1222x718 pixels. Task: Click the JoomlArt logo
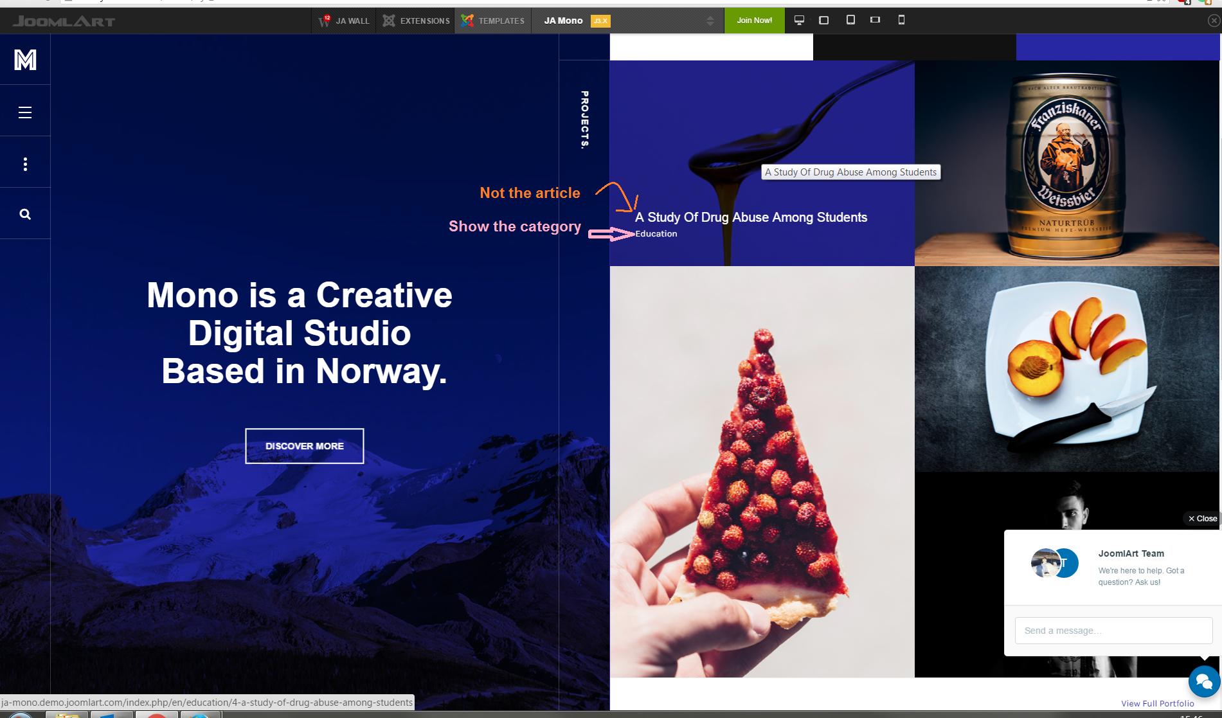pyautogui.click(x=64, y=21)
